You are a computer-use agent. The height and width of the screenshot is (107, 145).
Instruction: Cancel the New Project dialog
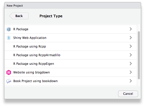tap(128, 94)
